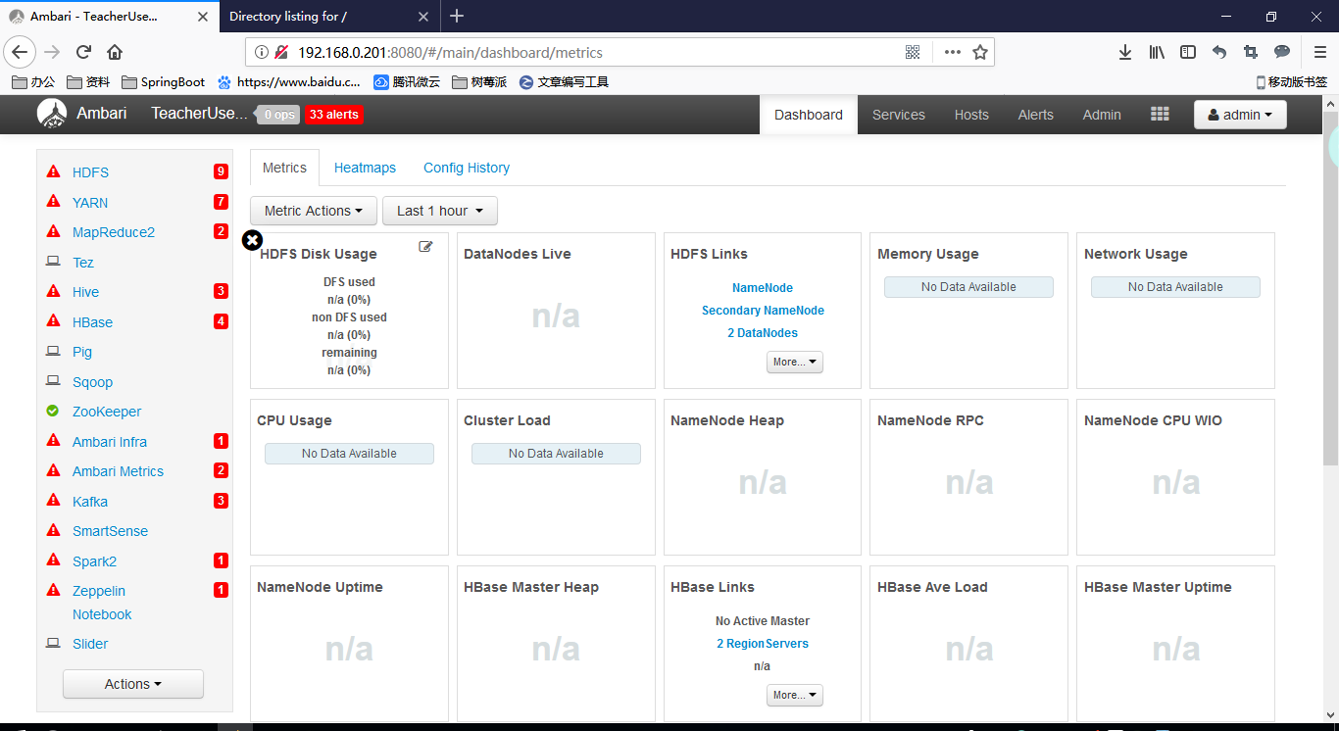The height and width of the screenshot is (731, 1339).
Task: Click the insecure connection lock icon
Action: (x=281, y=52)
